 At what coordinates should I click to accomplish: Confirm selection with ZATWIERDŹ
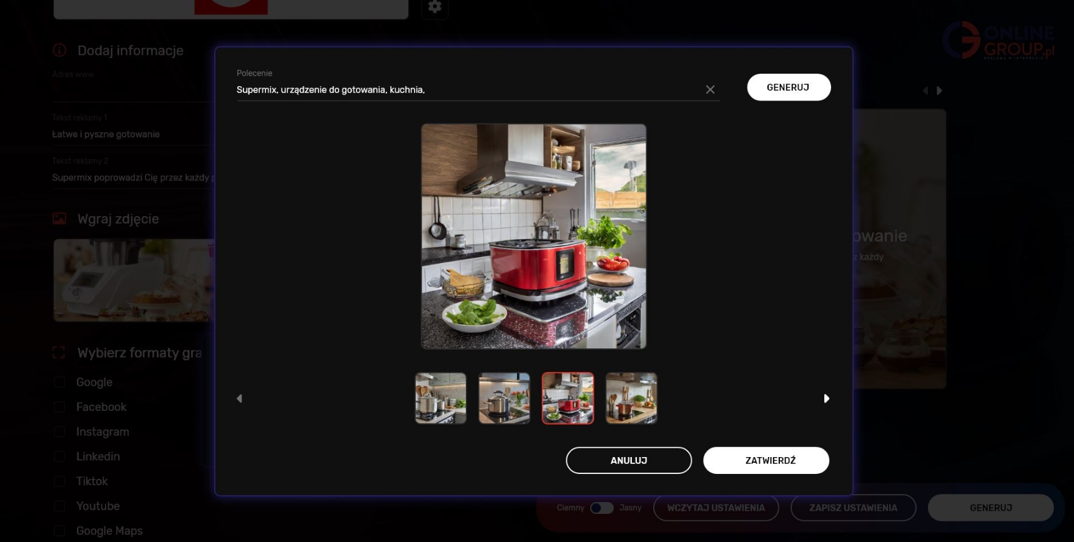click(766, 460)
